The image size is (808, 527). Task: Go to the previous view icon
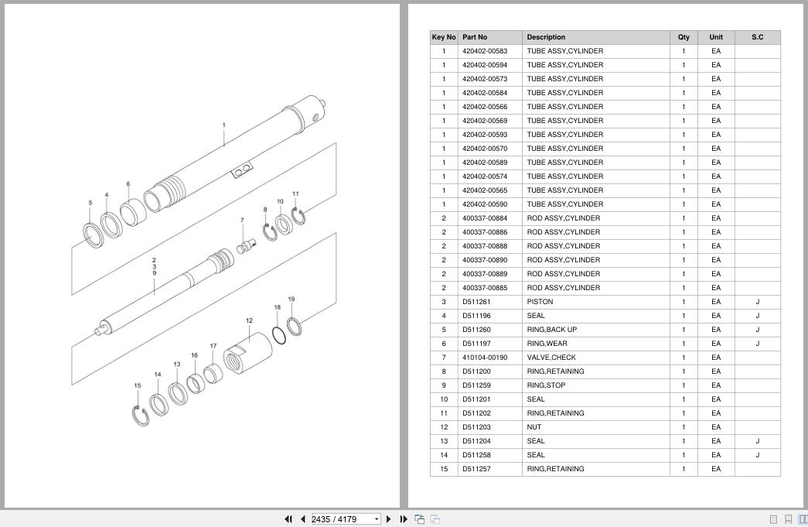(420, 519)
